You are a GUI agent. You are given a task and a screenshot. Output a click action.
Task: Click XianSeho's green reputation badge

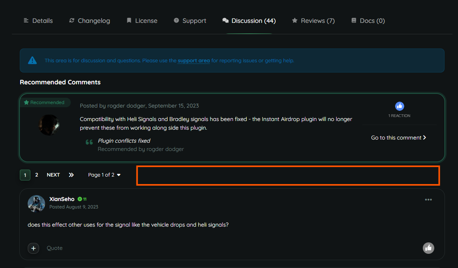click(x=82, y=199)
